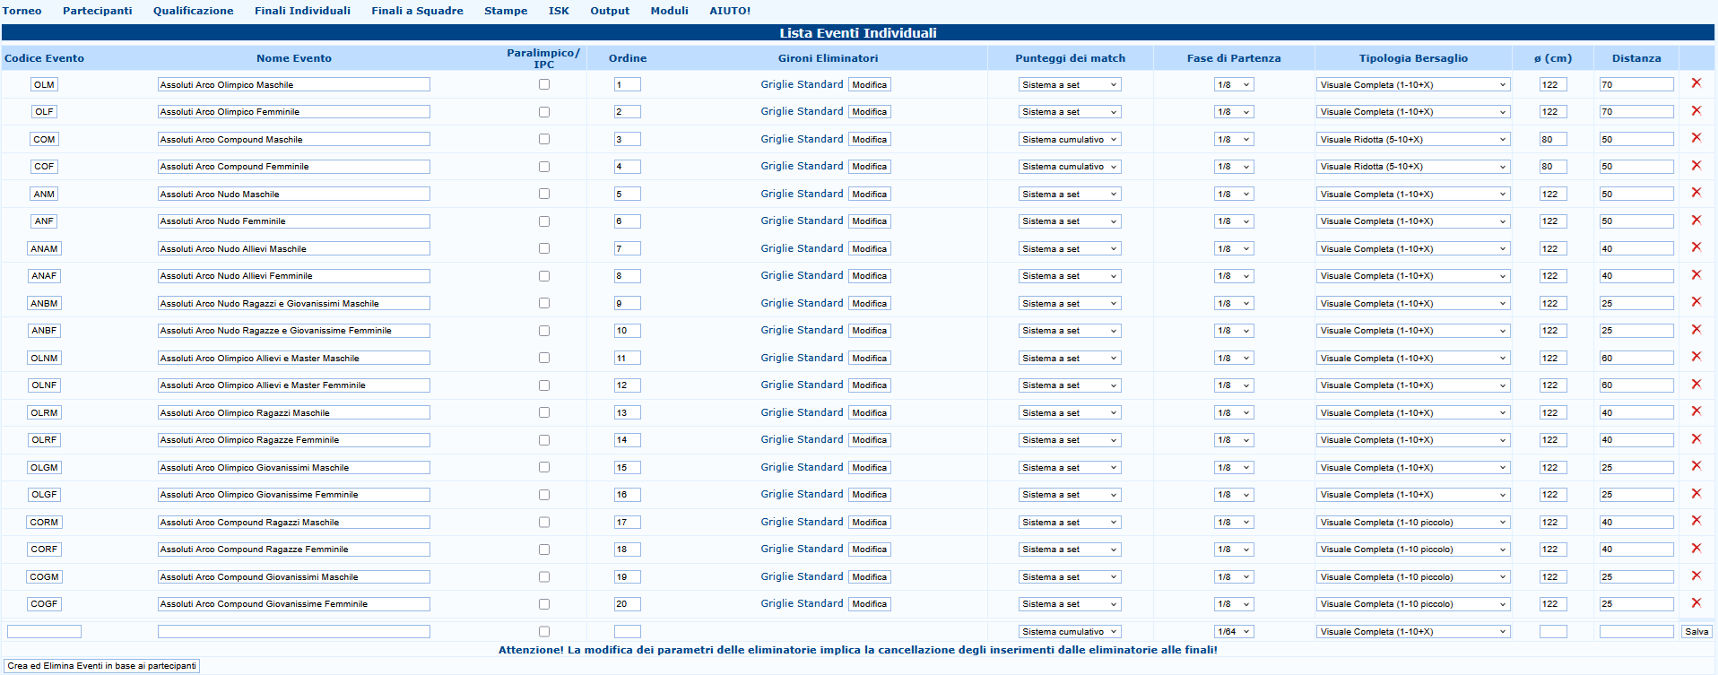This screenshot has height=675, width=1718.
Task: Open target type dropdown for COGF row
Action: tap(1413, 604)
